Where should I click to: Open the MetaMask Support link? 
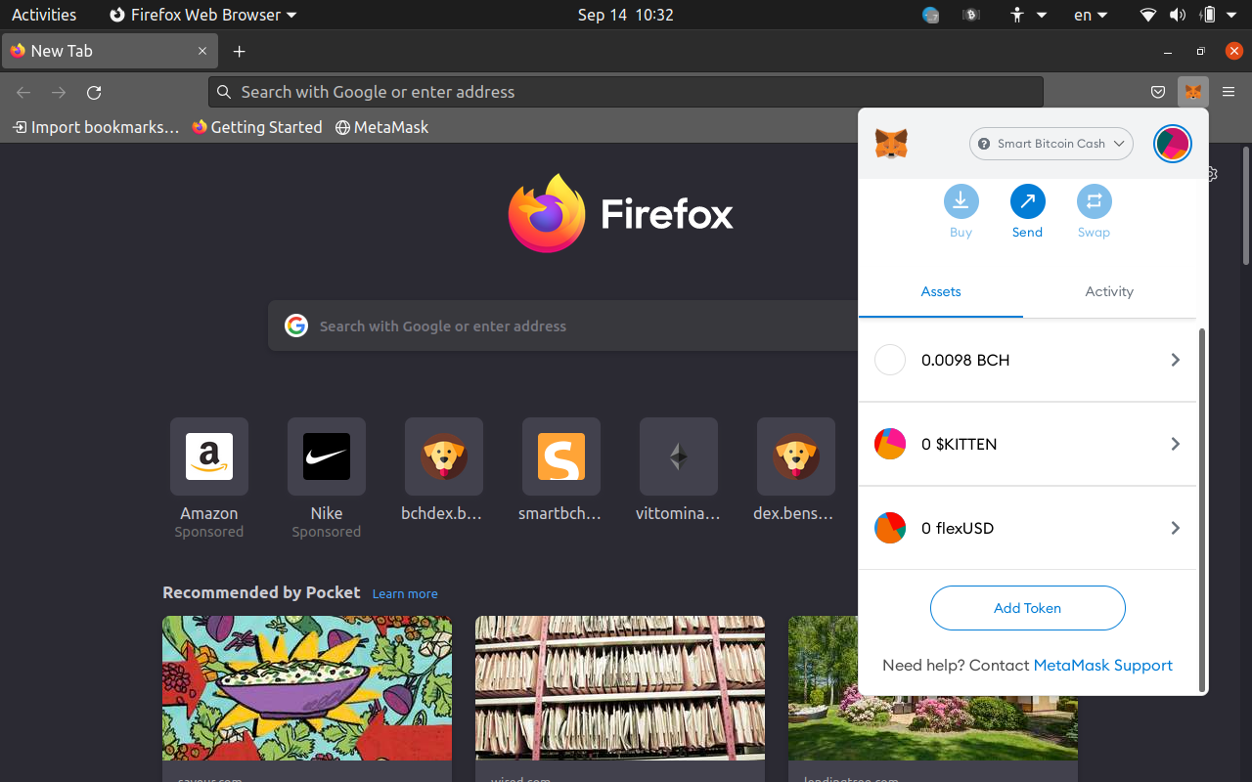pos(1103,666)
